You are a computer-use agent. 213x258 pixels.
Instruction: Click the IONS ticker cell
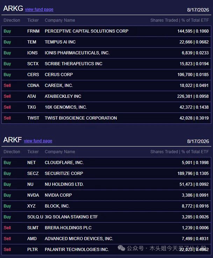[33, 53]
